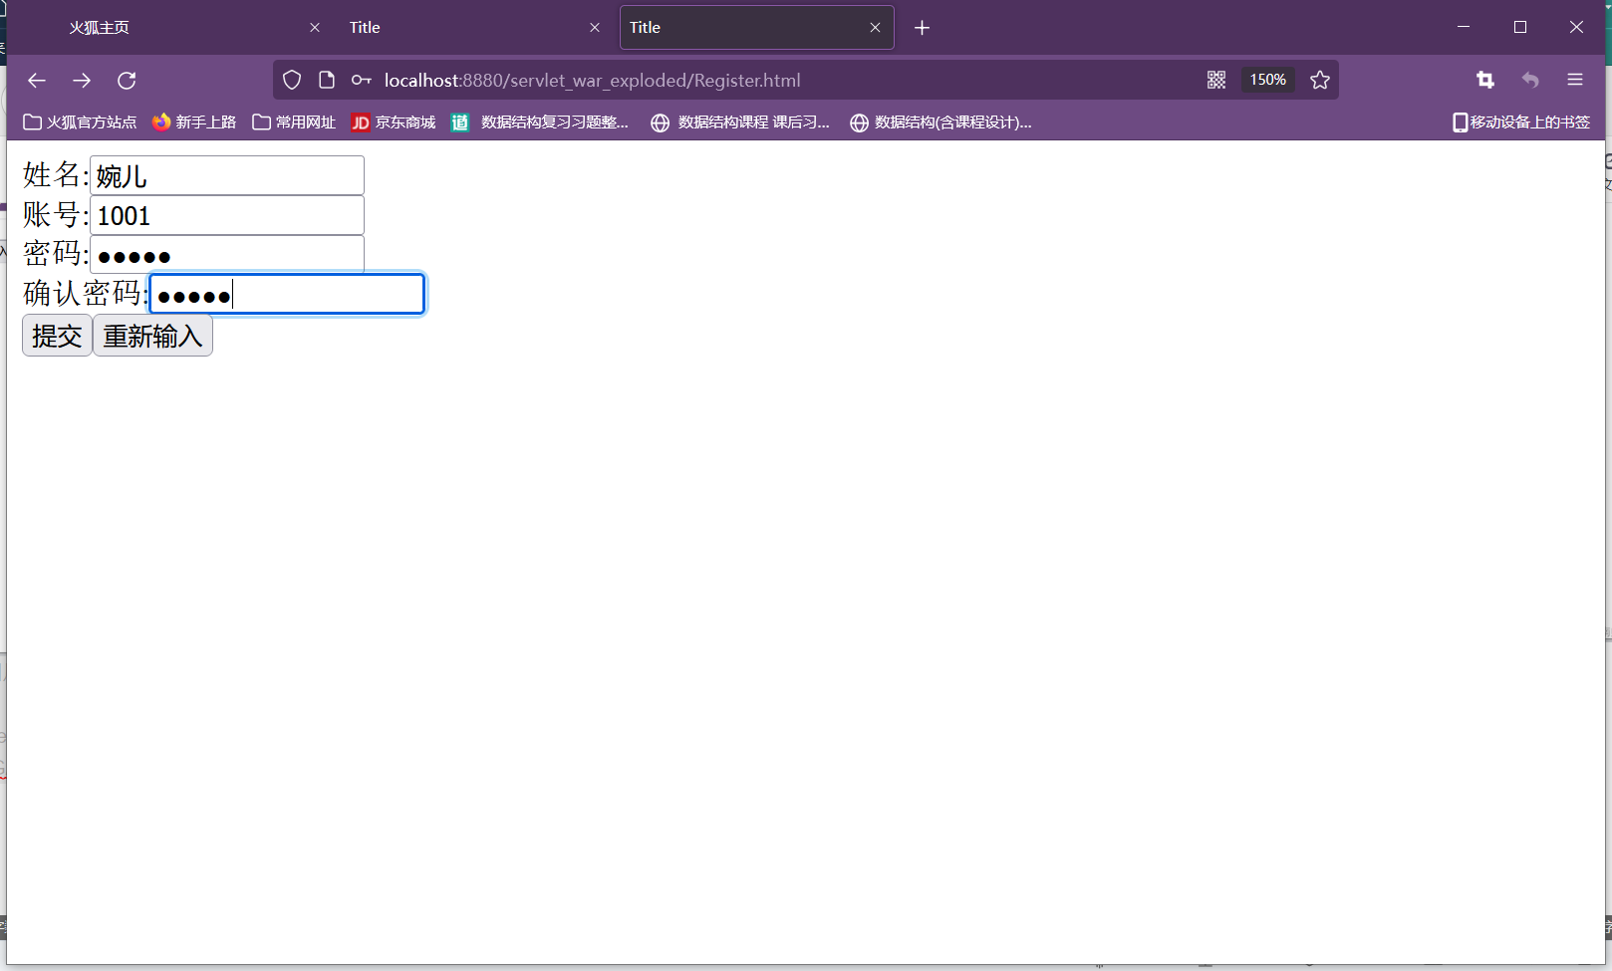Go forward to the next page

(x=82, y=81)
